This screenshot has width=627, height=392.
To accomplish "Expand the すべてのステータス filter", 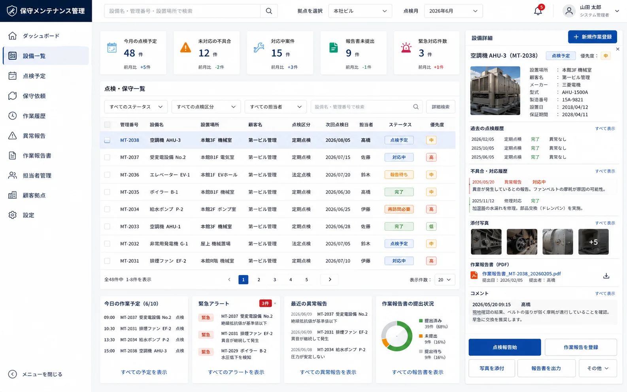I will coord(136,107).
